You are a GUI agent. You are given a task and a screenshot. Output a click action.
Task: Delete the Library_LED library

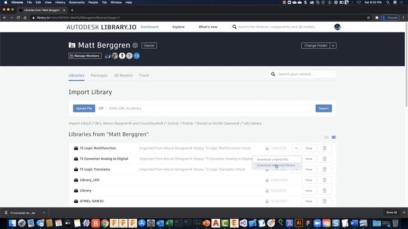tap(324, 180)
